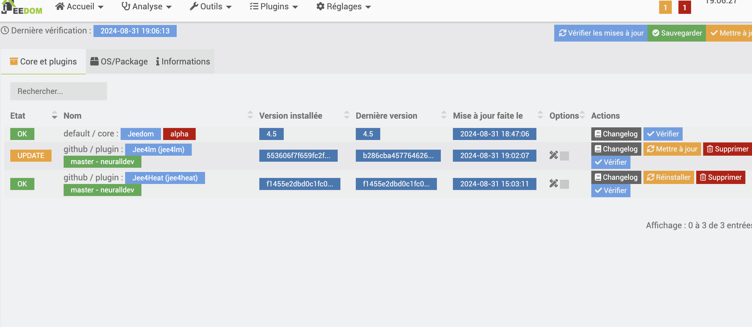This screenshot has height=327, width=752.
Task: Toggle the checkbox in Jee4Heat options
Action: pos(564,184)
